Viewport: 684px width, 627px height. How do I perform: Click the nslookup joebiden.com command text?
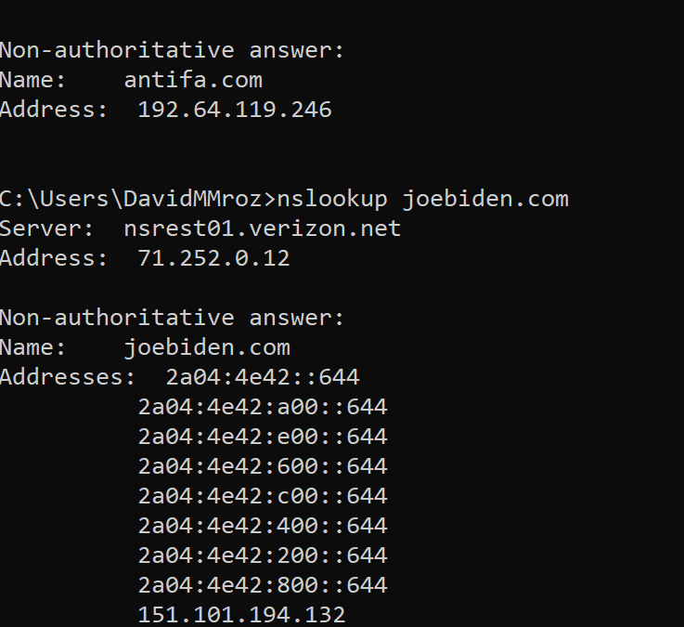pyautogui.click(x=422, y=200)
